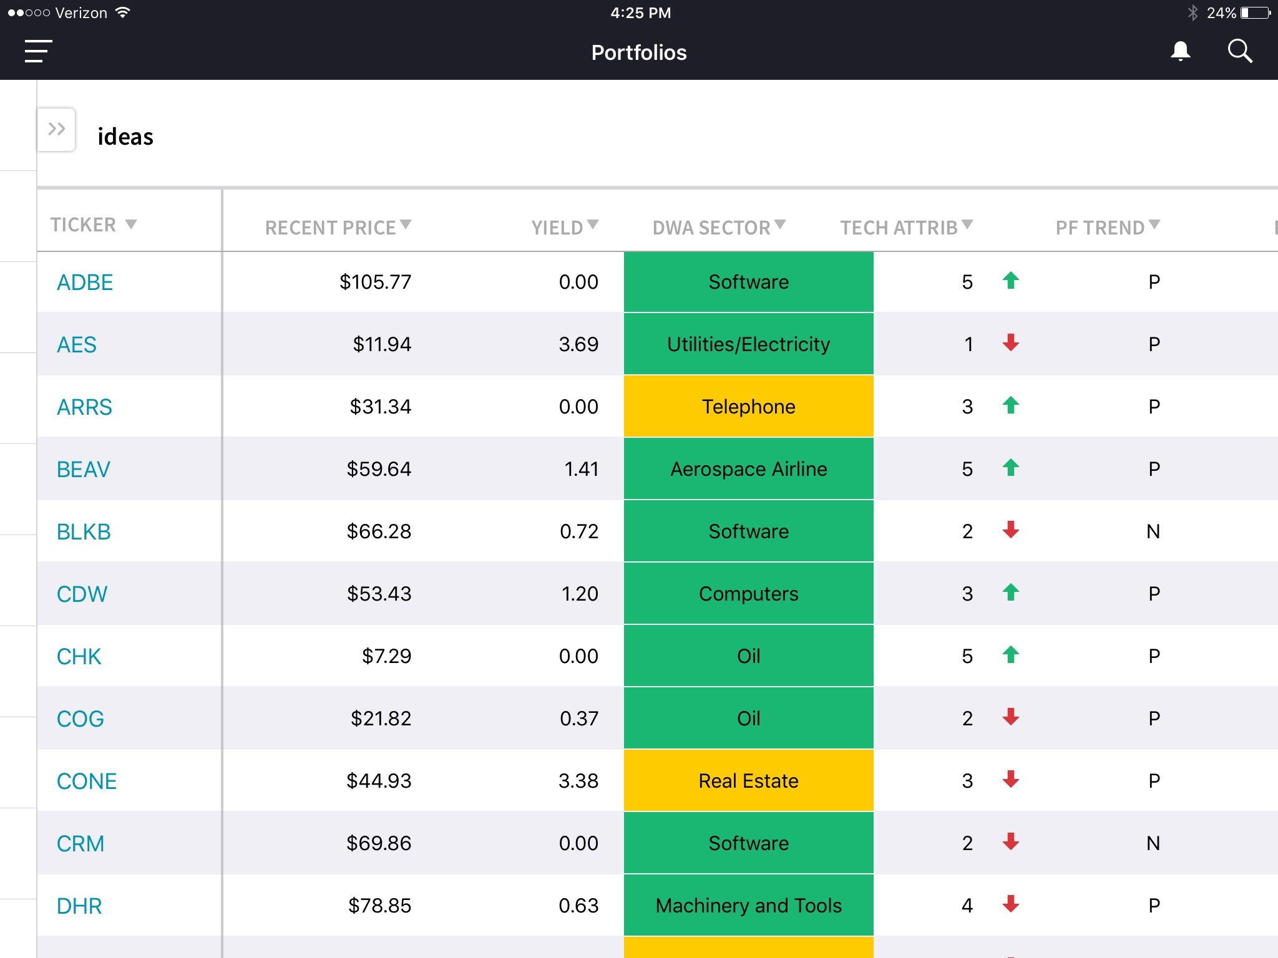Click the $7.29 price cell
The width and height of the screenshot is (1278, 958).
[x=386, y=656]
